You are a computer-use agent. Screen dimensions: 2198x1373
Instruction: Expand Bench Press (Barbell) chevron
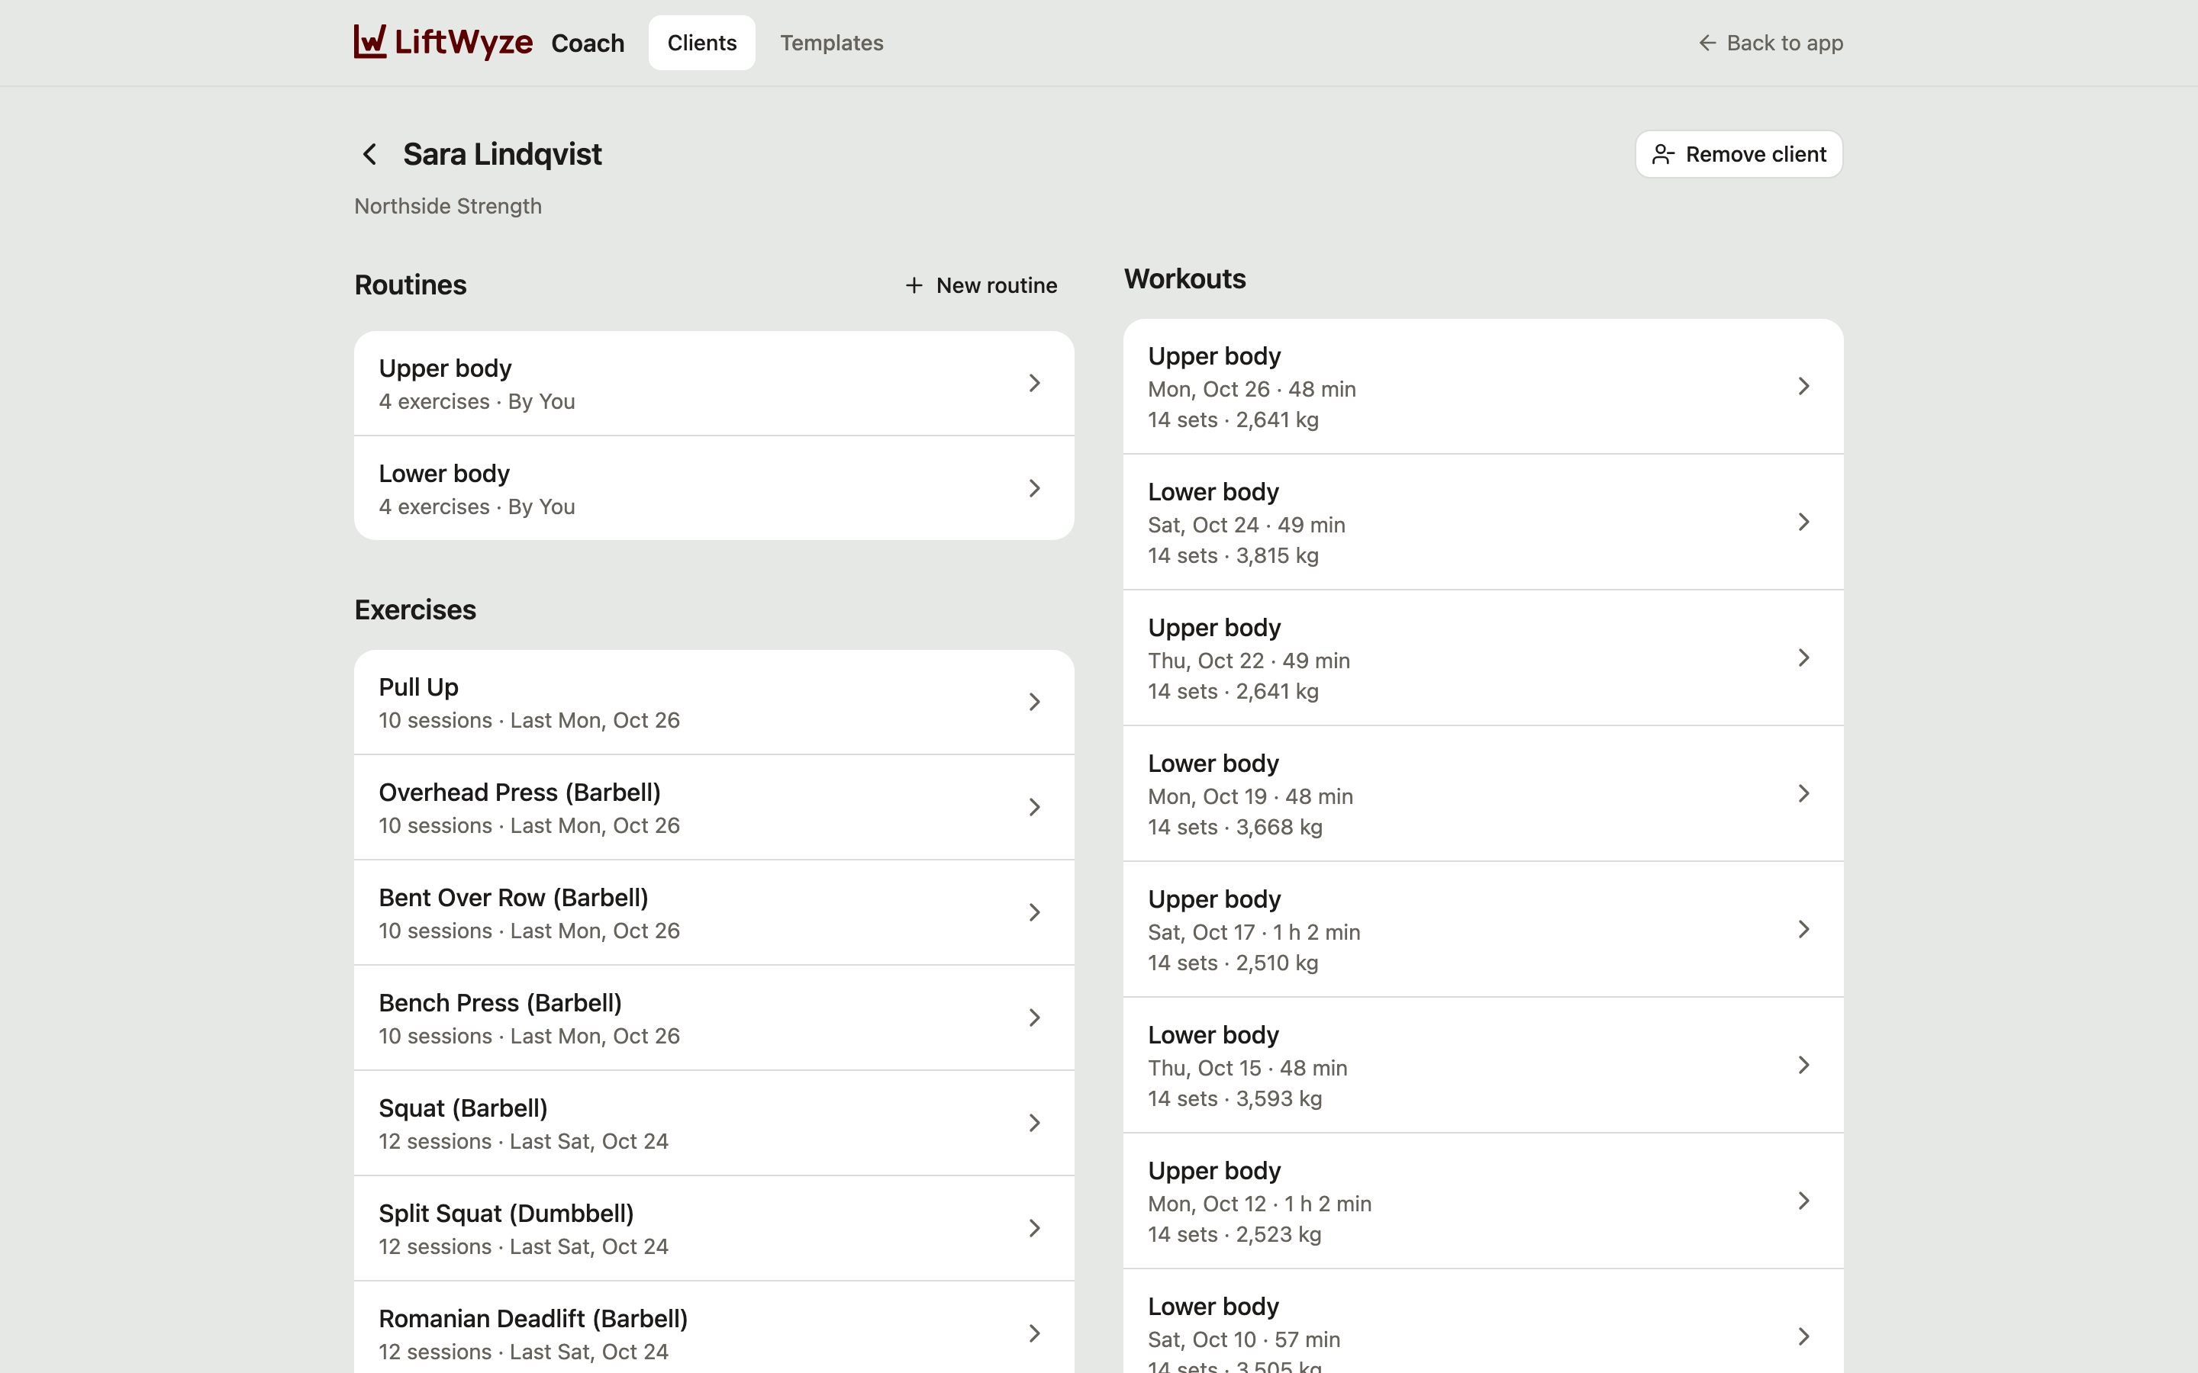1035,1018
